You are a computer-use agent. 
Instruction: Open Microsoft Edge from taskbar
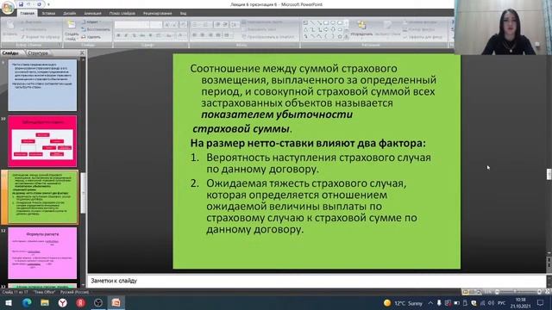[x=27, y=302]
